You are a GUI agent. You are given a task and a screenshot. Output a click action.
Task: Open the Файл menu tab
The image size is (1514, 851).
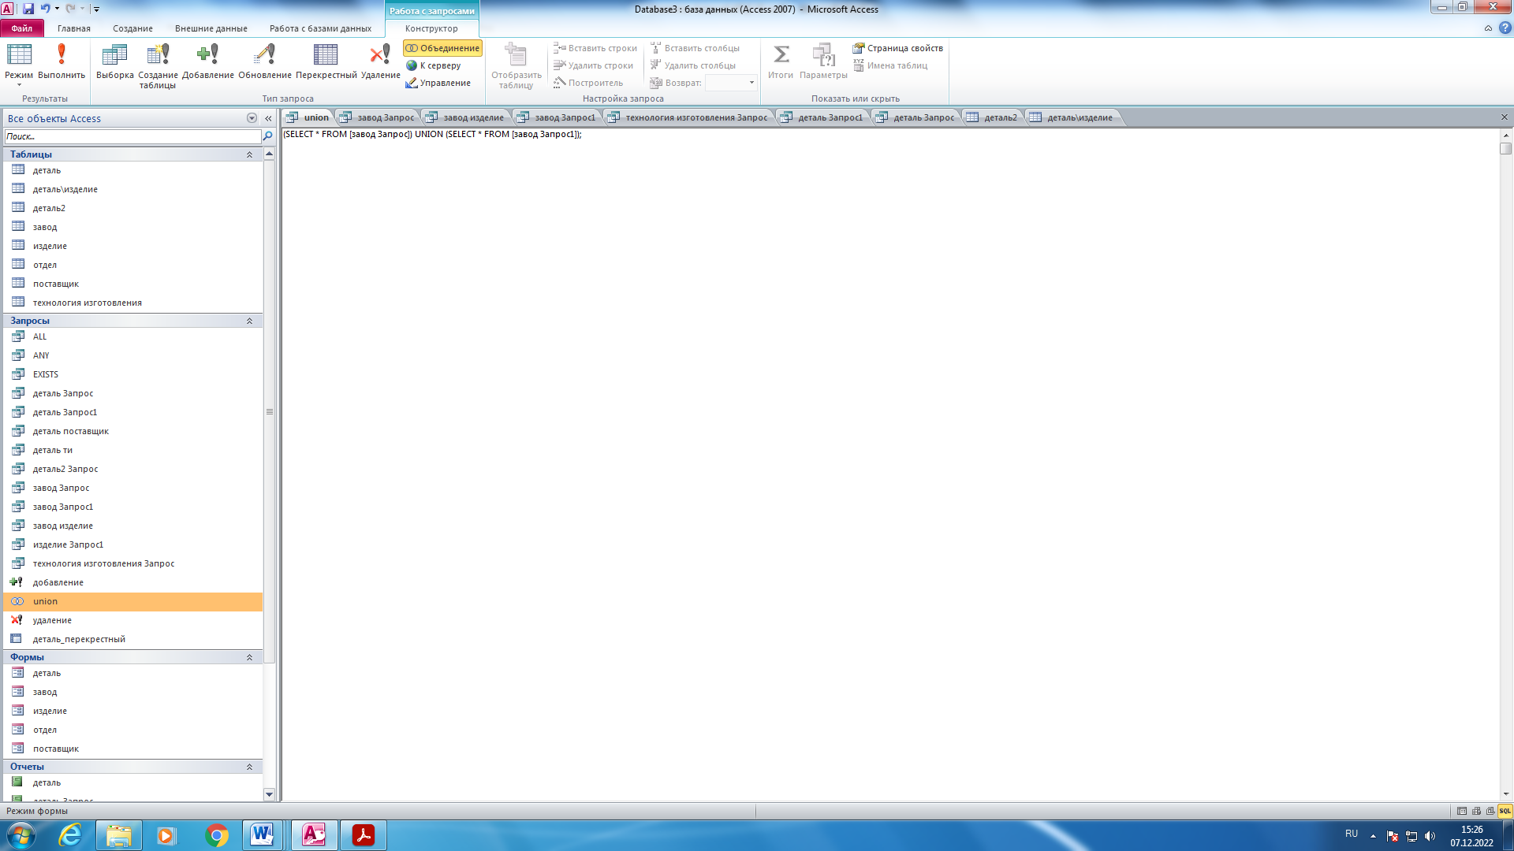tap(22, 28)
